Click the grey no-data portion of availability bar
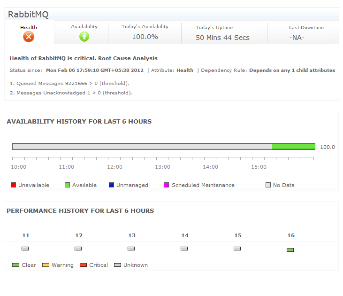Viewport: 343px width, 296px height. point(142,147)
